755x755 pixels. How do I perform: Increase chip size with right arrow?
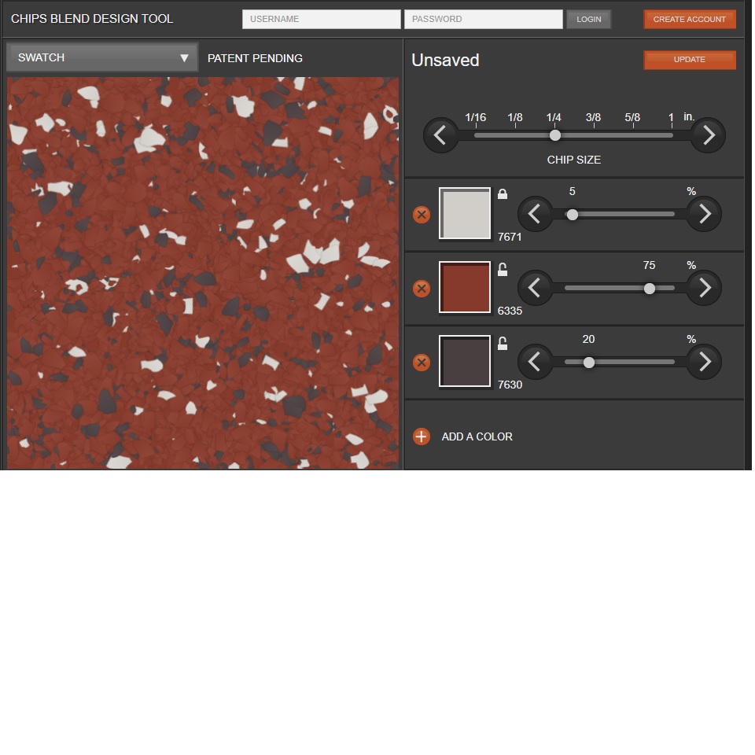click(708, 135)
